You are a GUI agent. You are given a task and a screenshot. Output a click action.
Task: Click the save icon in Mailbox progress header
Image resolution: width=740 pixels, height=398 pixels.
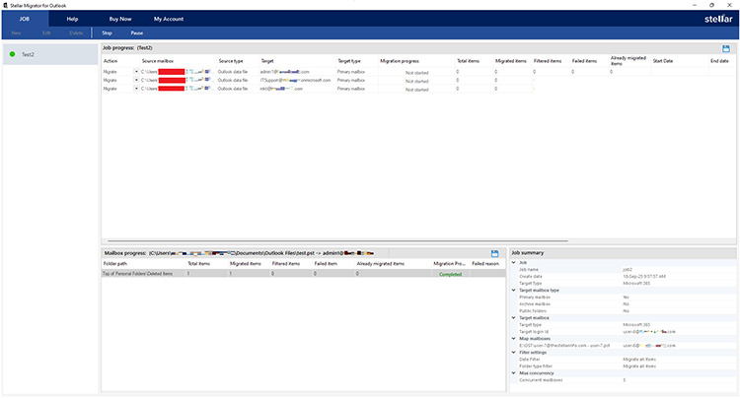[494, 253]
